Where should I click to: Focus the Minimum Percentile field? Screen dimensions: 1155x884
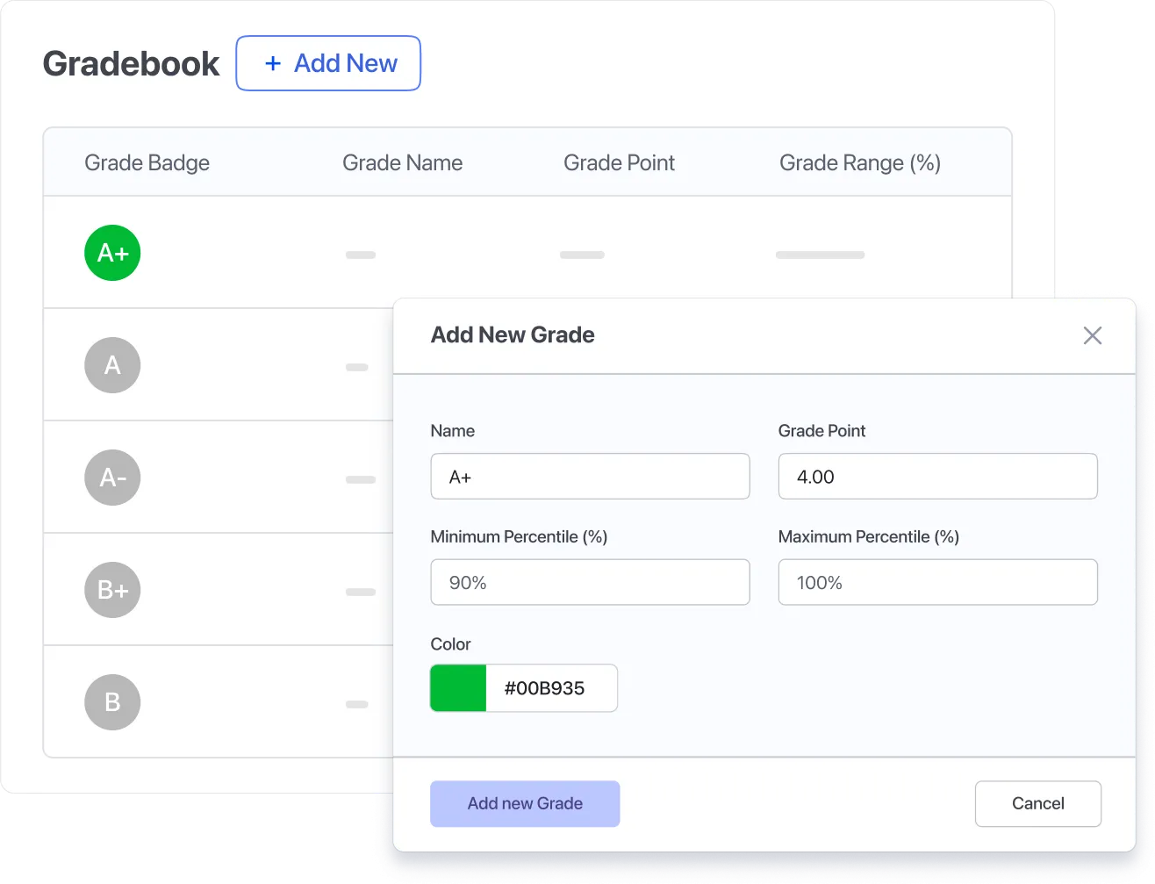point(590,582)
